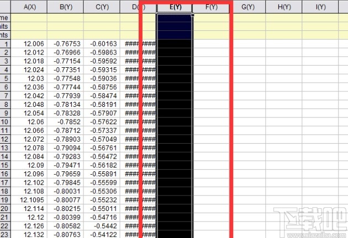This screenshot has width=348, height=238.
Task: Select row header 15
Action: click(5, 165)
